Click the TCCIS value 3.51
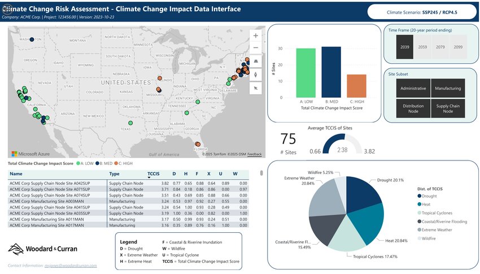 (165, 195)
